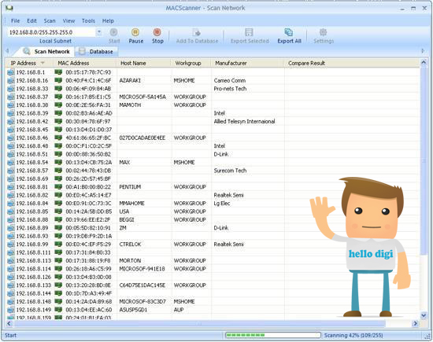Viewport: 433px width, 342px height.
Task: Open the Scan menu
Action: (50, 21)
